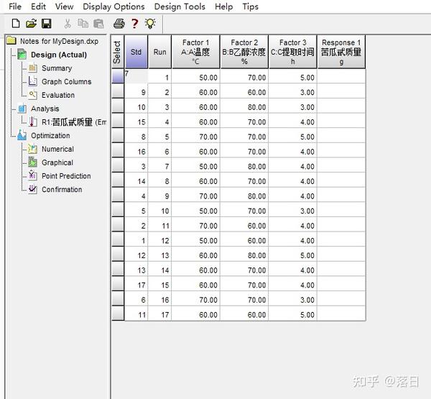
Task: Click Factor 1 A:A温度 column header
Action: (195, 52)
